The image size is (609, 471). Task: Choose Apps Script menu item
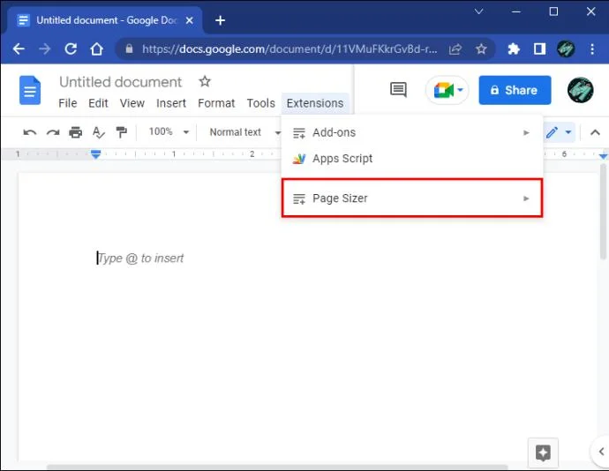411,159
